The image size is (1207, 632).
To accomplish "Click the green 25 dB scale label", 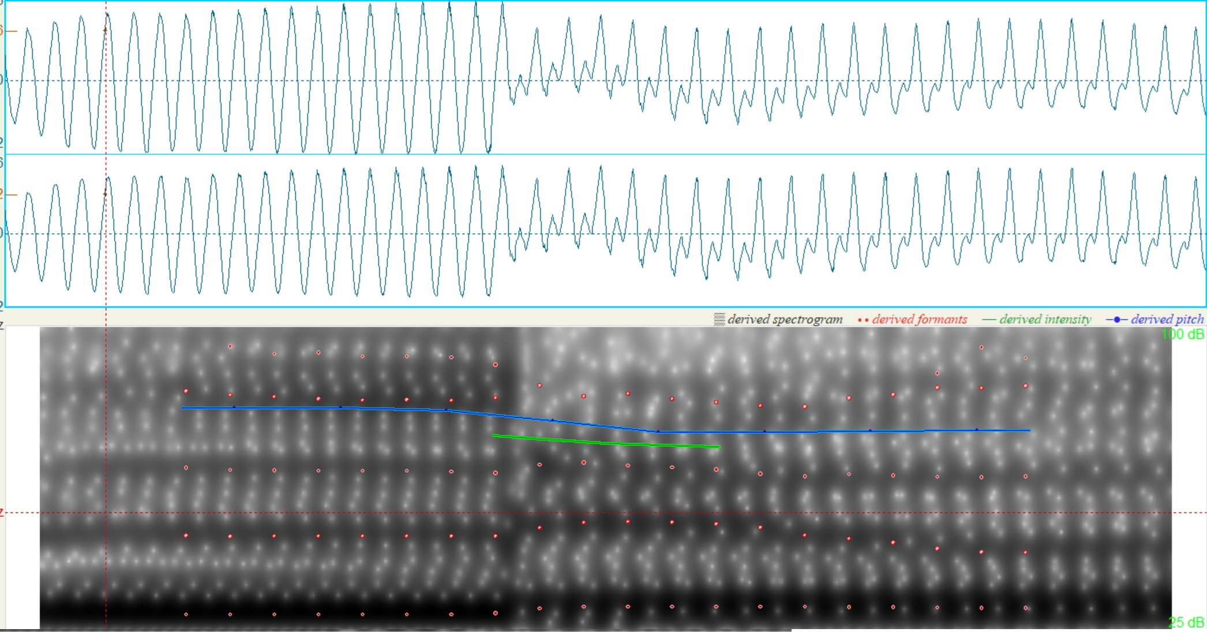I will 1186,622.
